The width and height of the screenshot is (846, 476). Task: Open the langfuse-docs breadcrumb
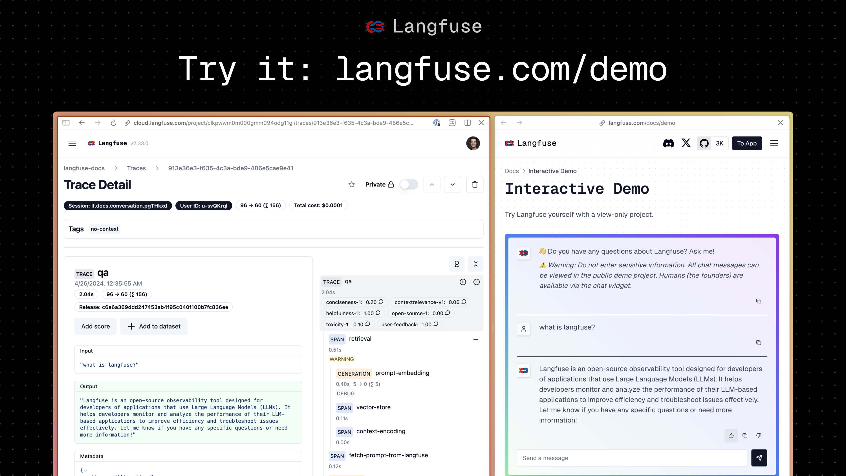click(84, 168)
